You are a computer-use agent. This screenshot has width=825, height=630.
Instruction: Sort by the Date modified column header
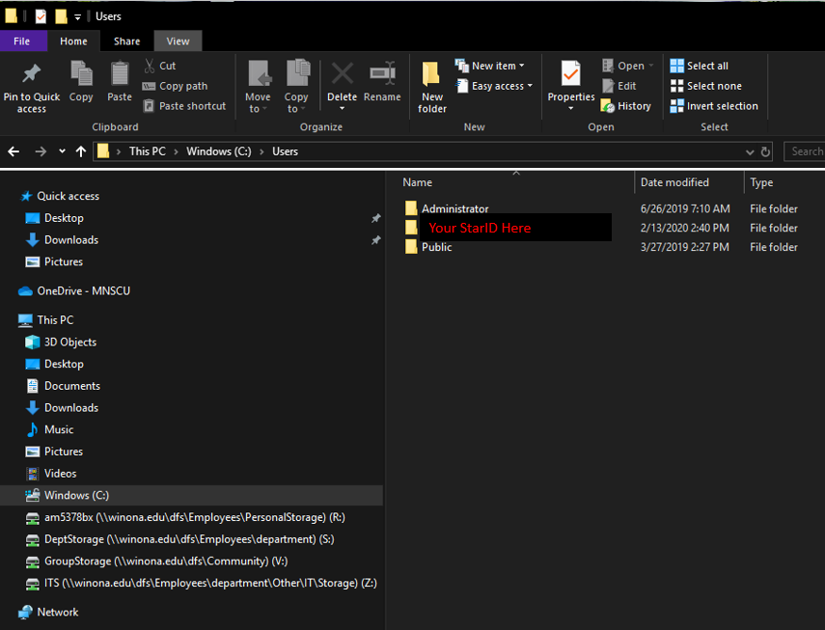pyautogui.click(x=674, y=182)
